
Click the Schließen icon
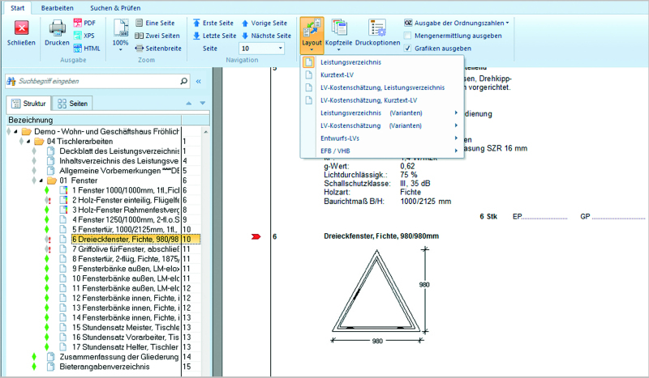[22, 28]
